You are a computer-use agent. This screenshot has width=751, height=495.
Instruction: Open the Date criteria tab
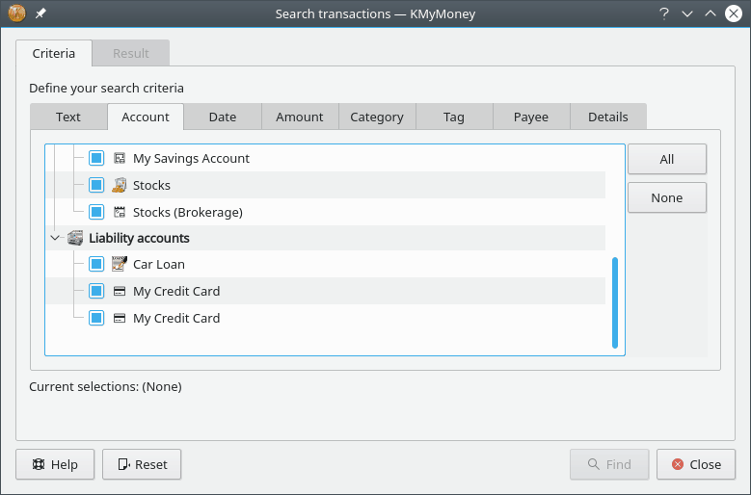coord(223,117)
